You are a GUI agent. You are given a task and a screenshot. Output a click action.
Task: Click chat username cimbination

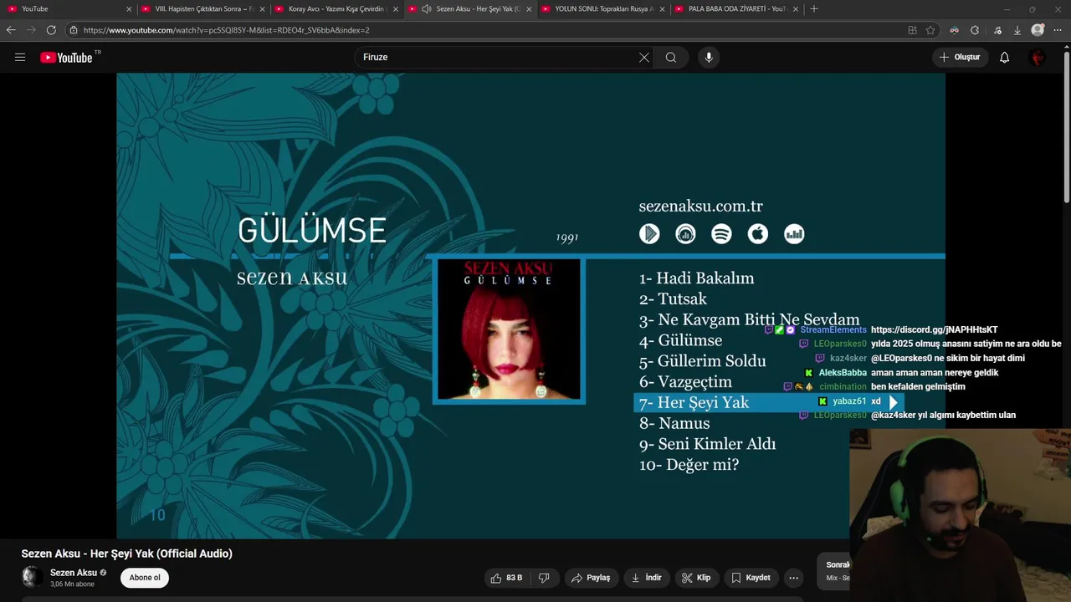(x=843, y=387)
